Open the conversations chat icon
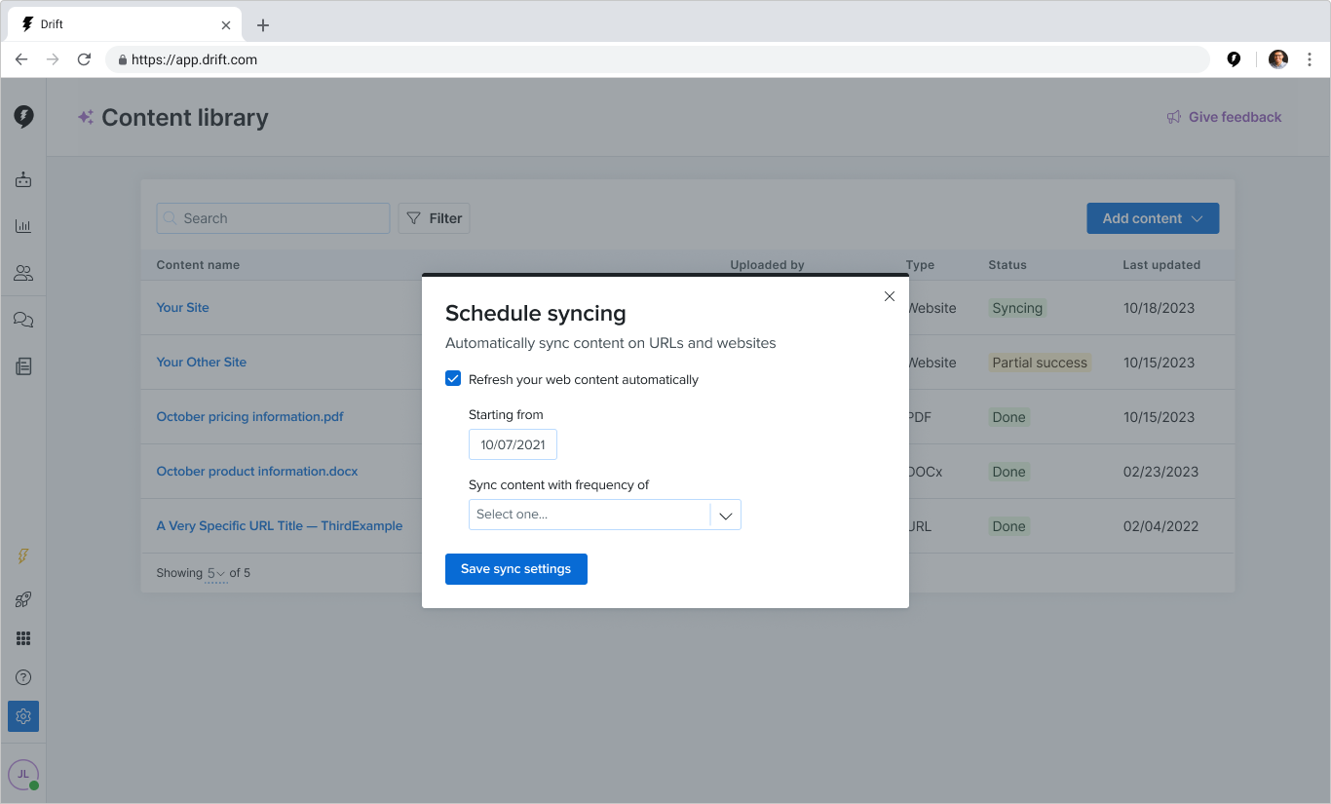Screen dimensions: 1331x804 tap(23, 320)
